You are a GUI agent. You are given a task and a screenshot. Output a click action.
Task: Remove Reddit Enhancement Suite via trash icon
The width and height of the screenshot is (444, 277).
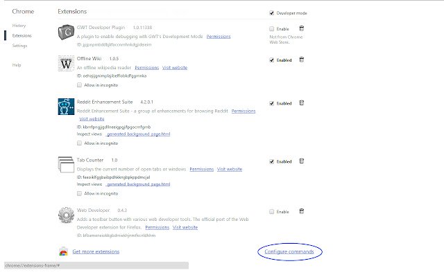tap(302, 103)
